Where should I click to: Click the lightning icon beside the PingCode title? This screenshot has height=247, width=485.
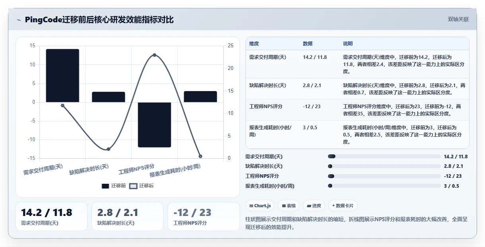(x=19, y=20)
